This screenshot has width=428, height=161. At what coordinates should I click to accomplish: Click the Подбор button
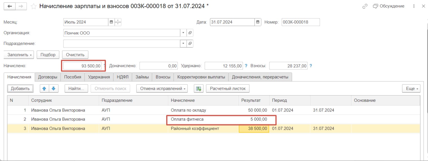48,55
